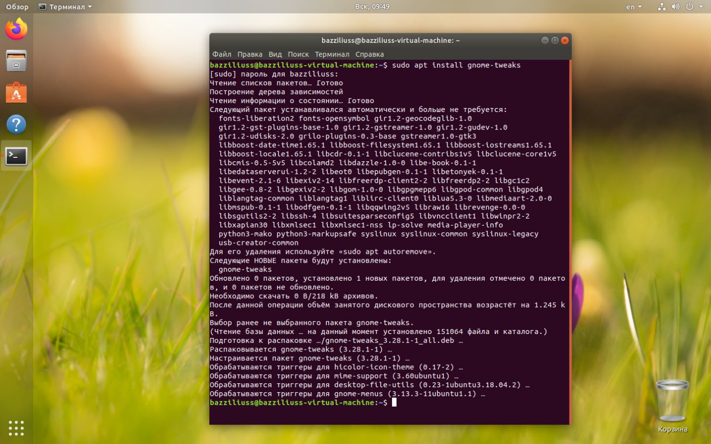Open Ubuntu Software center icon
This screenshot has width=711, height=444.
pos(16,93)
